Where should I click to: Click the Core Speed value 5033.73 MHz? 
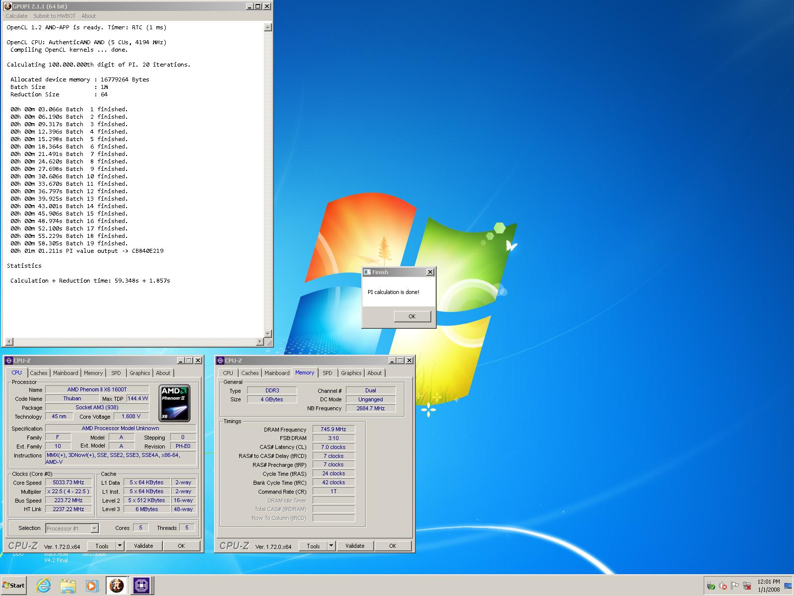click(x=69, y=482)
